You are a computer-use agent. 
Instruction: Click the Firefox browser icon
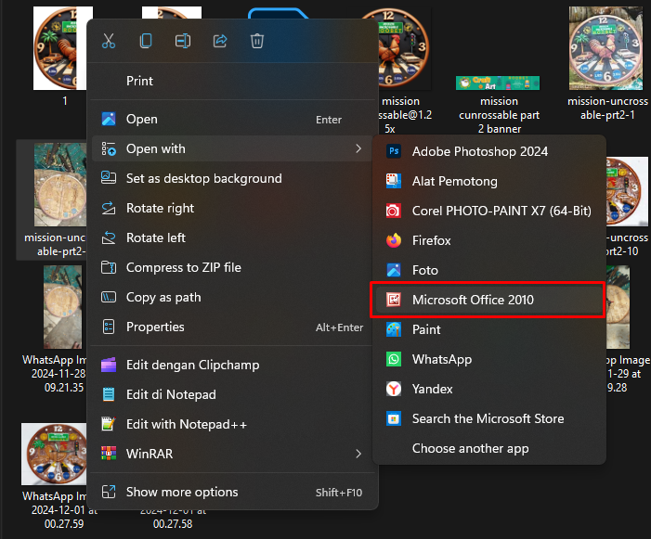pos(394,240)
